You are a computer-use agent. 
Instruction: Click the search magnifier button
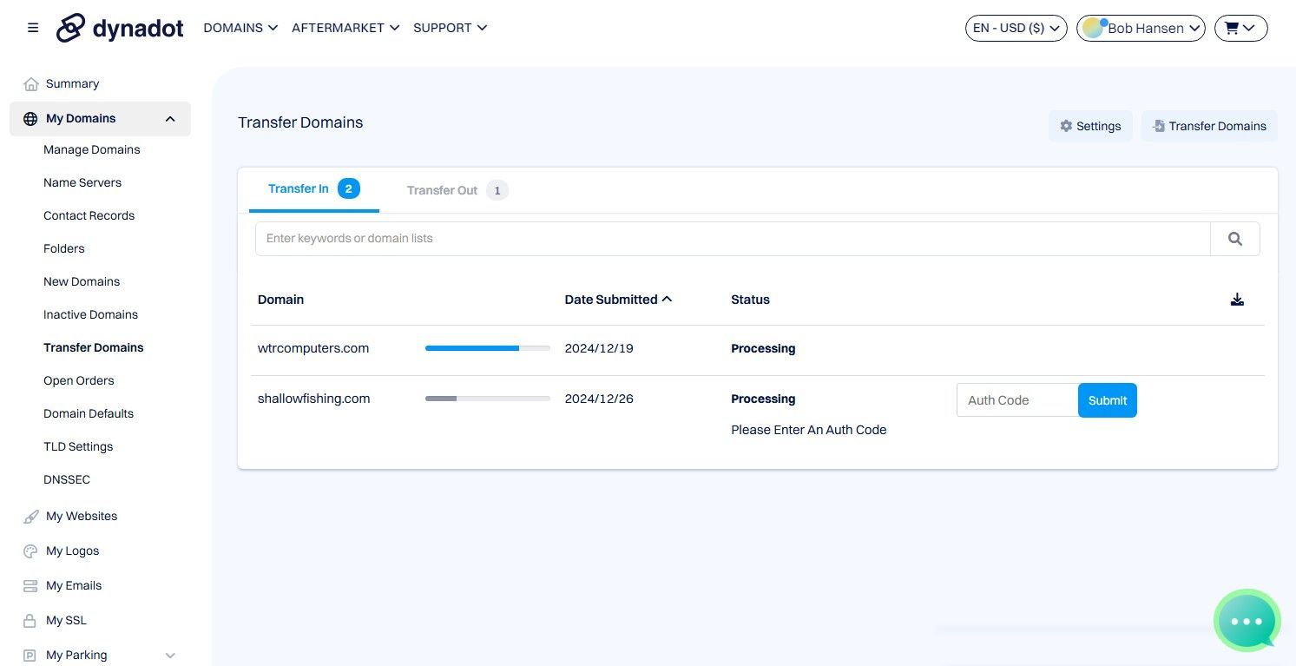click(1235, 239)
